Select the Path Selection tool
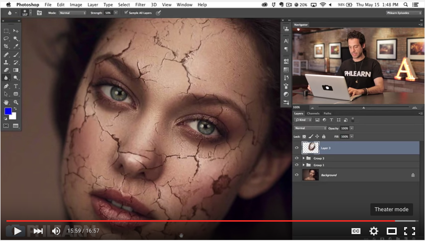Image resolution: width=425 pixels, height=241 pixels. (x=6, y=94)
